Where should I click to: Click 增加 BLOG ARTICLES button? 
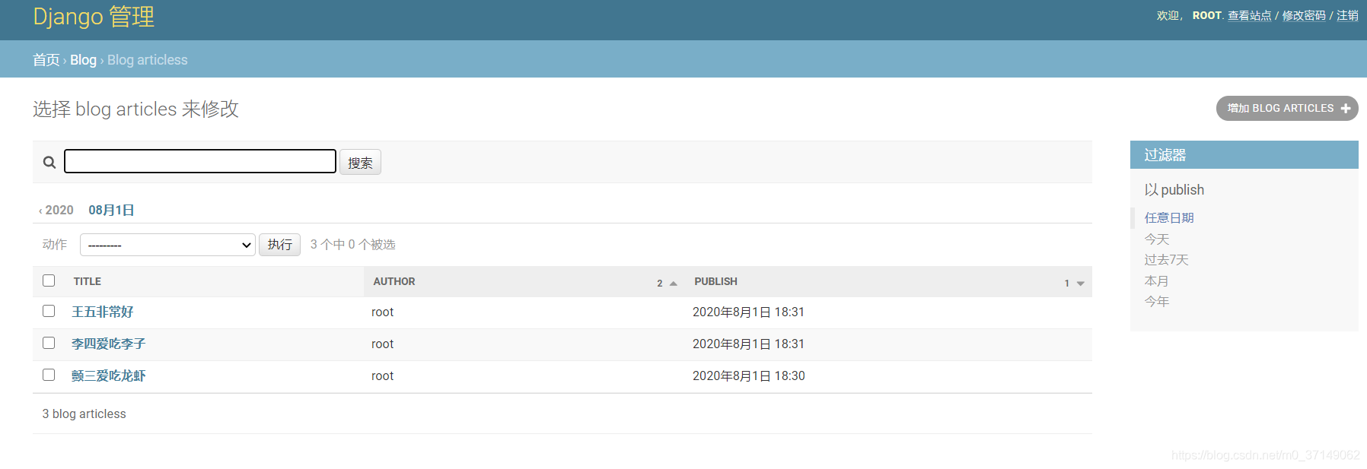[x=1287, y=108]
